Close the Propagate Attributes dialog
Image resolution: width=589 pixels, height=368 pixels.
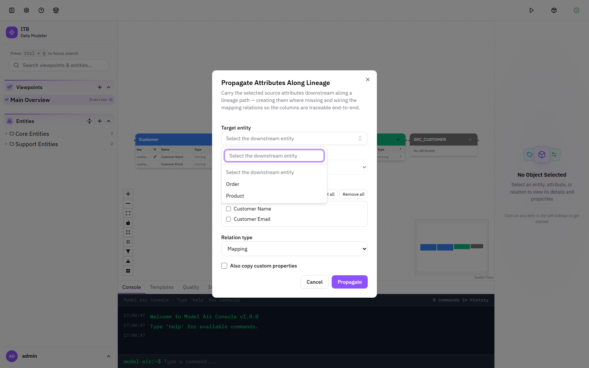coord(368,79)
